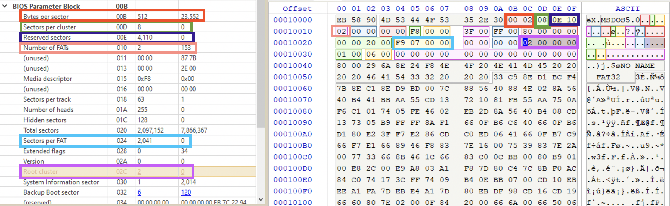Open Backup Boot sector link value 6
670x206 pixels.
tap(139, 192)
